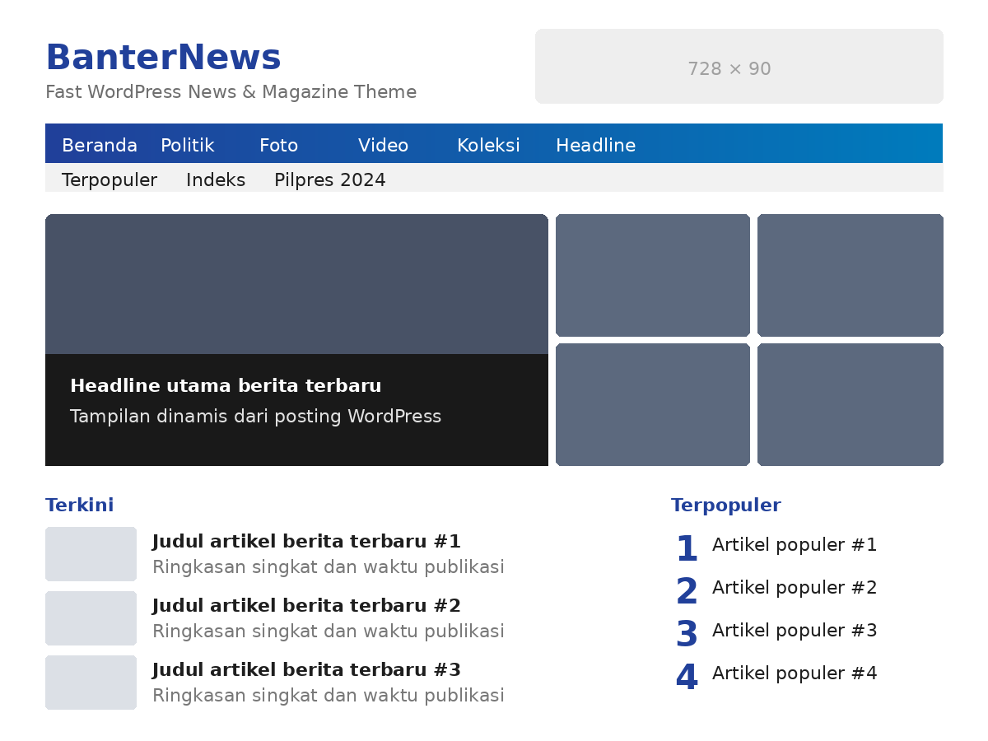Open the large featured headline image
988x741 pixels.
(x=296, y=284)
